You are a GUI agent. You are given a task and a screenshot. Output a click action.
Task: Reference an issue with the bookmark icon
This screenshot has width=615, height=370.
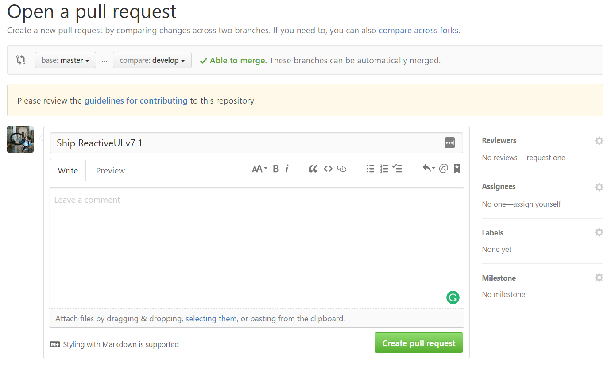point(457,169)
